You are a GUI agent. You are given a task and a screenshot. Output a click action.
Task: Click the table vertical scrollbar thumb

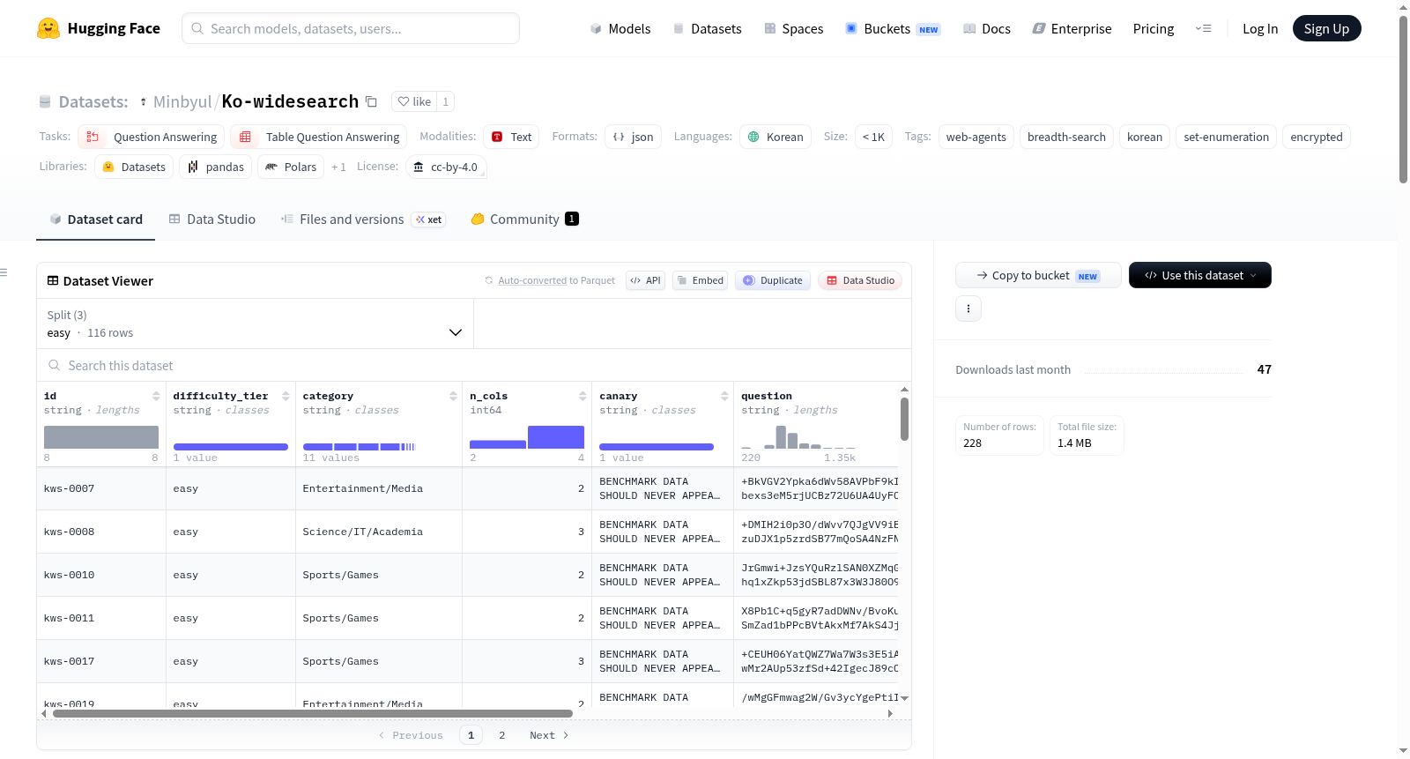tap(904, 419)
